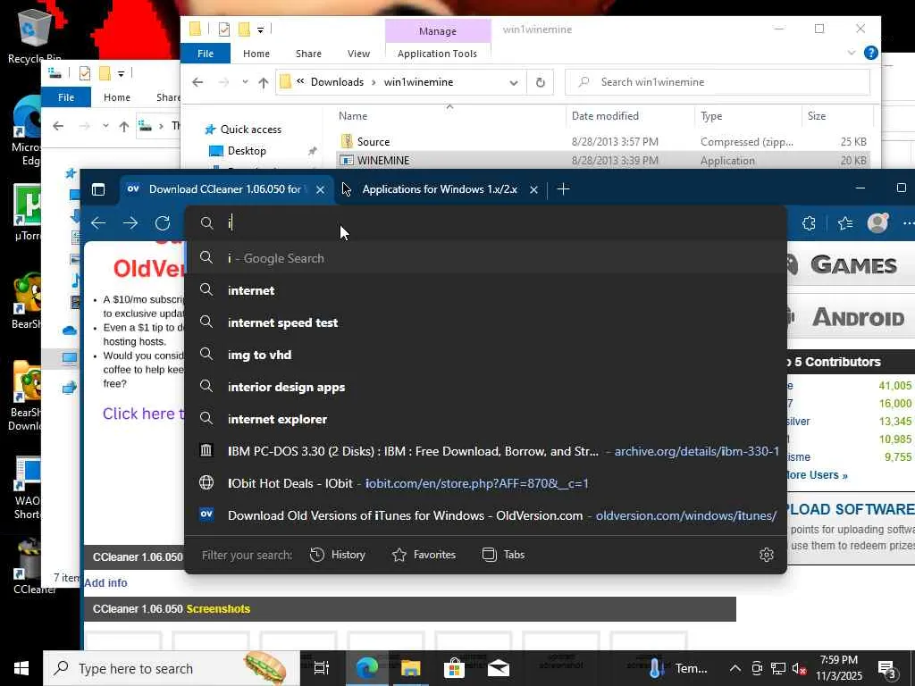
Task: Click Edge back arrow button
Action: click(98, 222)
